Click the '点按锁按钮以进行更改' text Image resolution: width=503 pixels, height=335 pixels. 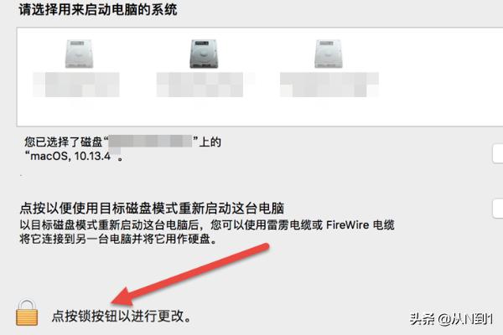click(122, 316)
